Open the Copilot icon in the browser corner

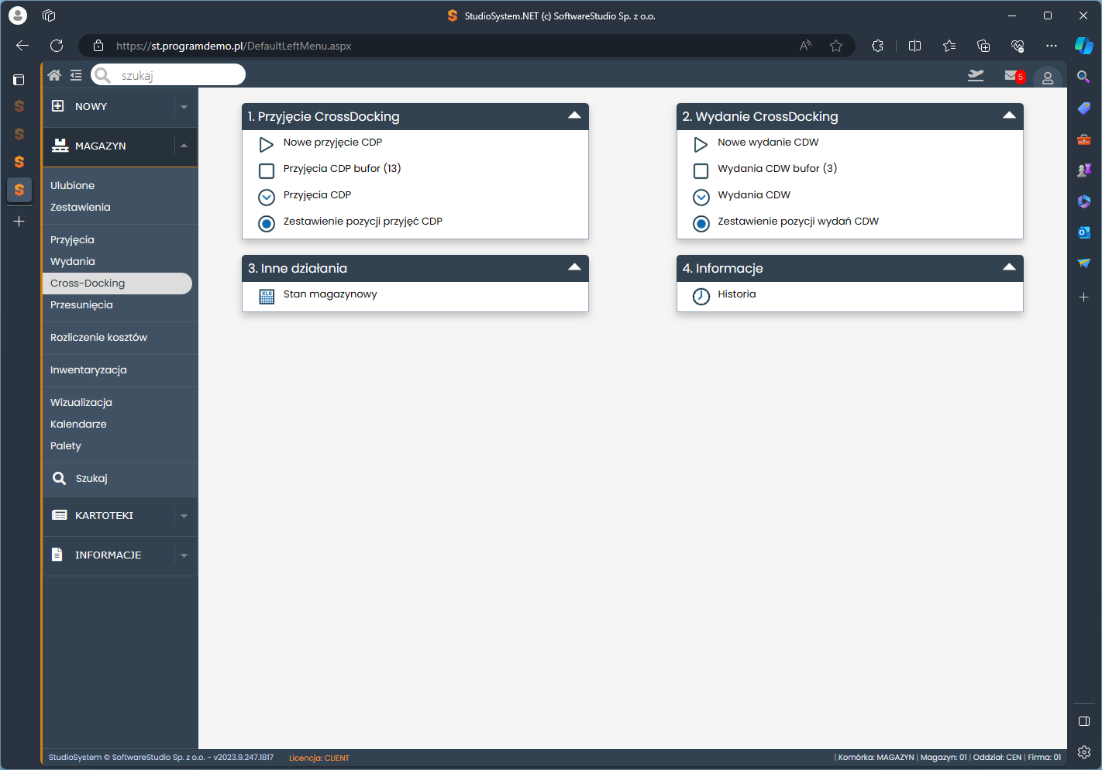pyautogui.click(x=1083, y=46)
